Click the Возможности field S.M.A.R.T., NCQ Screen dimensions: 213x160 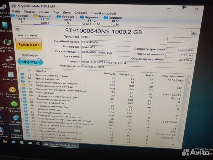tap(136, 67)
